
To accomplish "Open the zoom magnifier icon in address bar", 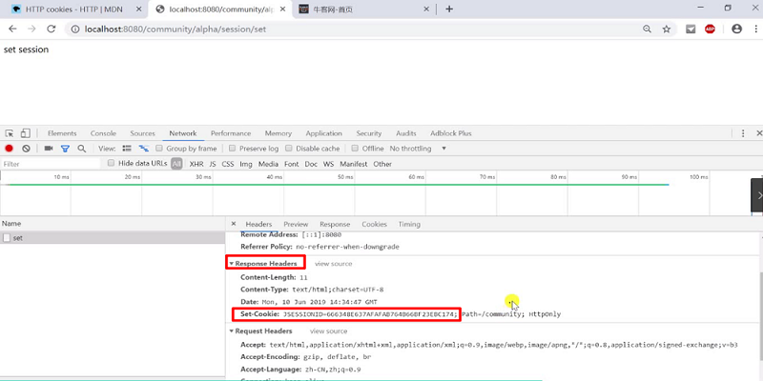I will coord(647,30).
